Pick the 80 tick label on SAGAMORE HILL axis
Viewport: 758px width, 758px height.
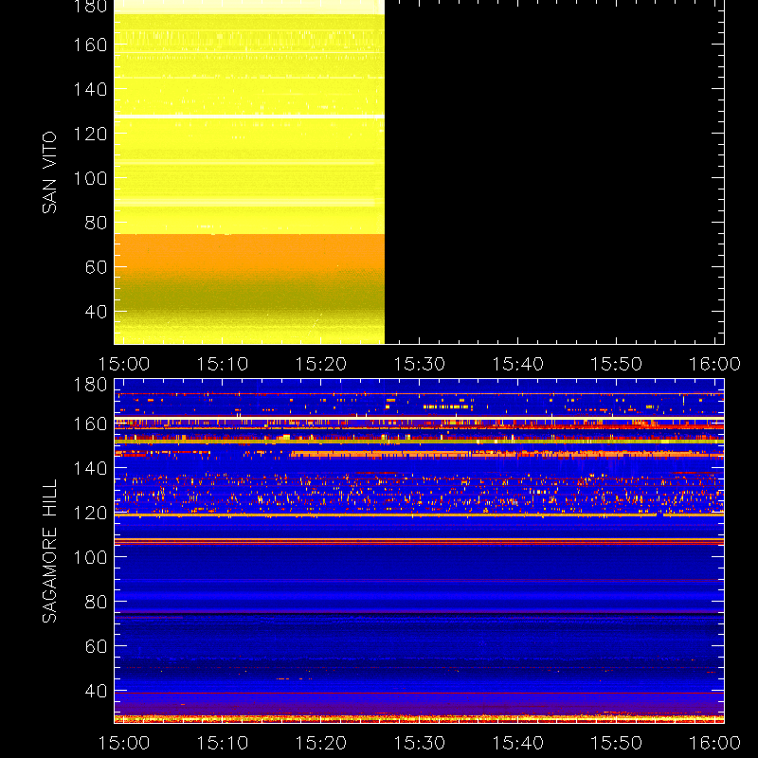coord(96,602)
